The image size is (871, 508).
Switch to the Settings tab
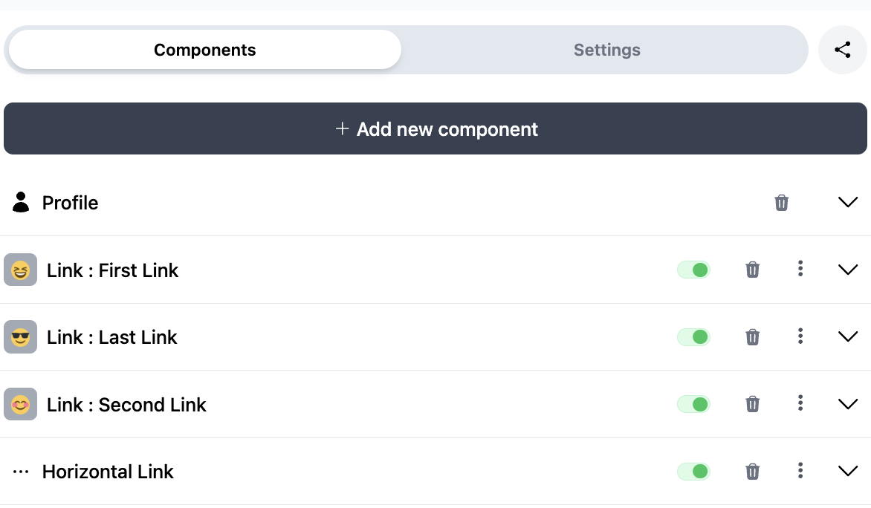pyautogui.click(x=606, y=50)
